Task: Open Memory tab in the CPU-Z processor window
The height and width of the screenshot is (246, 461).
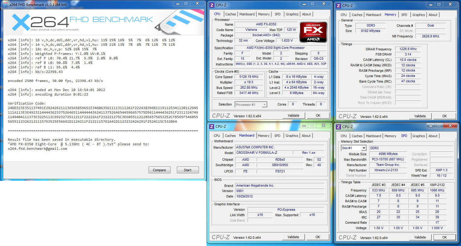Action: click(x=264, y=14)
